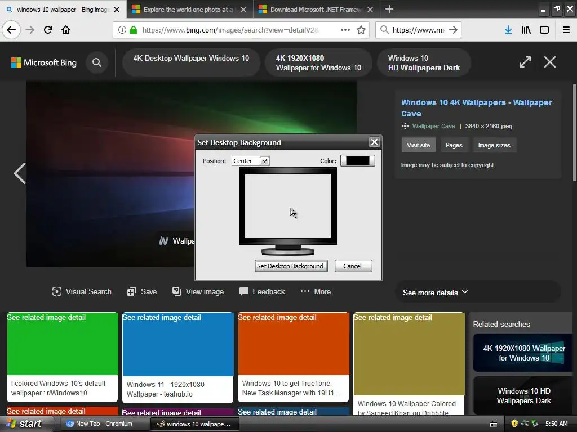Click the Microsoft Bing logo
This screenshot has width=577, height=432.
click(x=44, y=62)
